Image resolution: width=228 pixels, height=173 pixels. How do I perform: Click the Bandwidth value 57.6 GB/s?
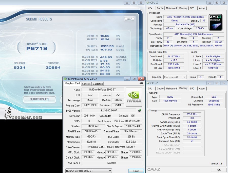click(x=131, y=142)
